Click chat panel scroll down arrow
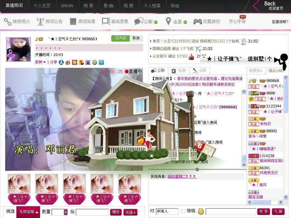The width and height of the screenshot is (291, 218). coord(244,164)
